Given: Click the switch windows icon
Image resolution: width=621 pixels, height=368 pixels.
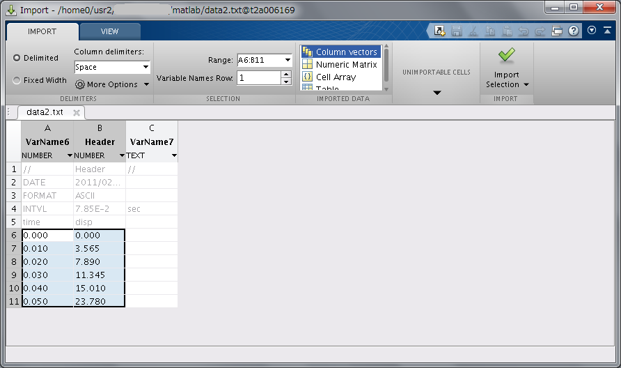Looking at the screenshot, I should tap(557, 31).
